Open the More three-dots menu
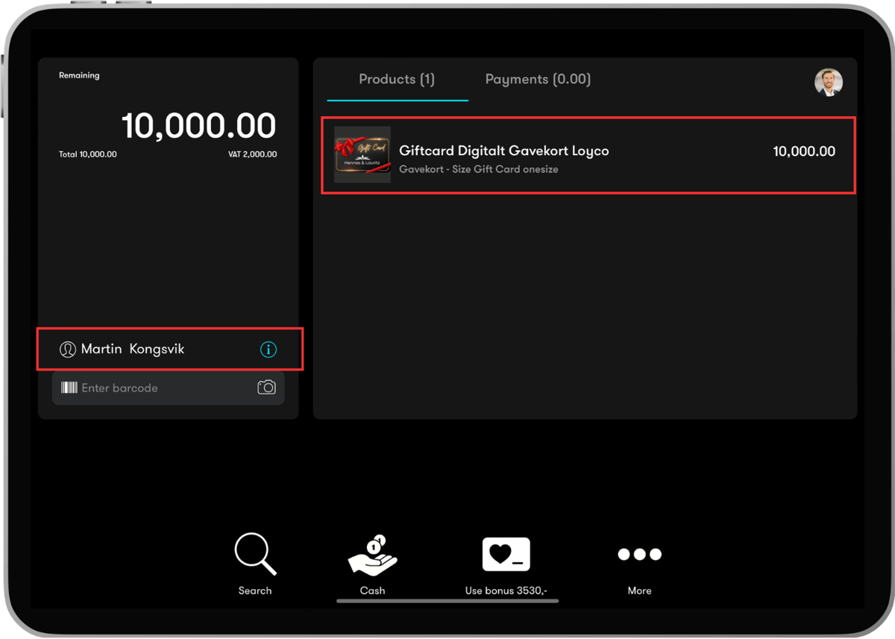 point(639,554)
